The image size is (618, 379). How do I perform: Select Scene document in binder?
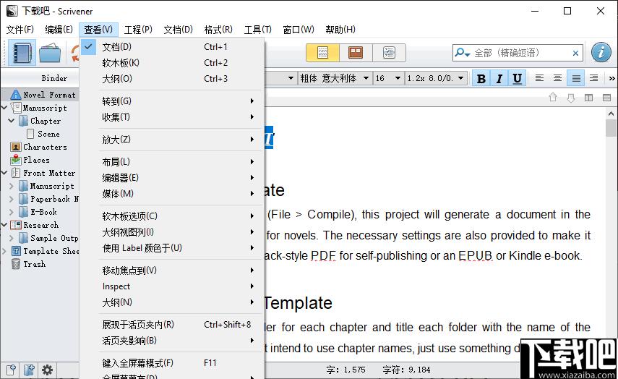coord(48,134)
